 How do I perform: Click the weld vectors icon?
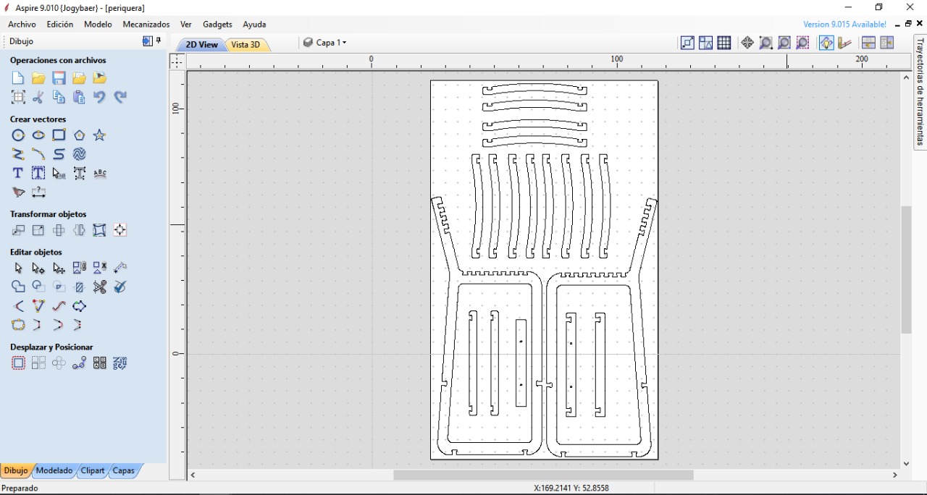(18, 287)
